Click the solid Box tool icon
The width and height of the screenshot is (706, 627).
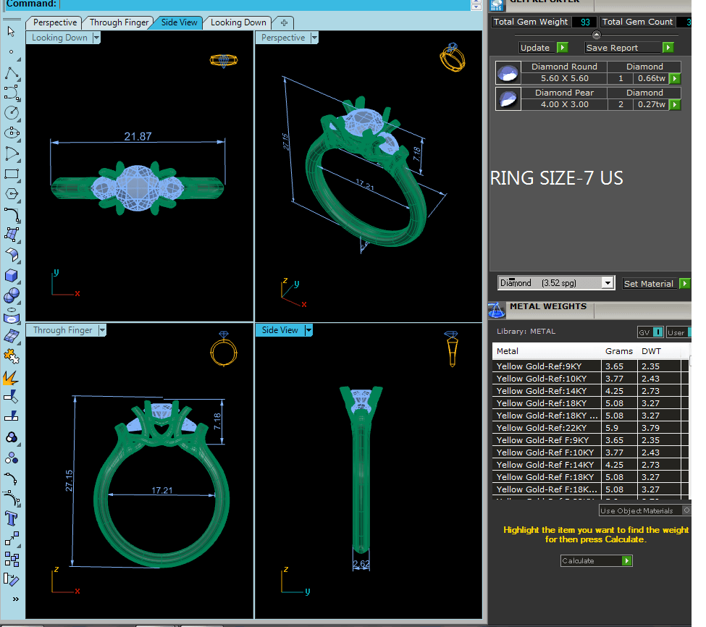click(11, 275)
